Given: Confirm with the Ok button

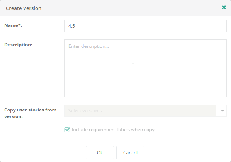Looking at the screenshot, I should pos(100,153).
